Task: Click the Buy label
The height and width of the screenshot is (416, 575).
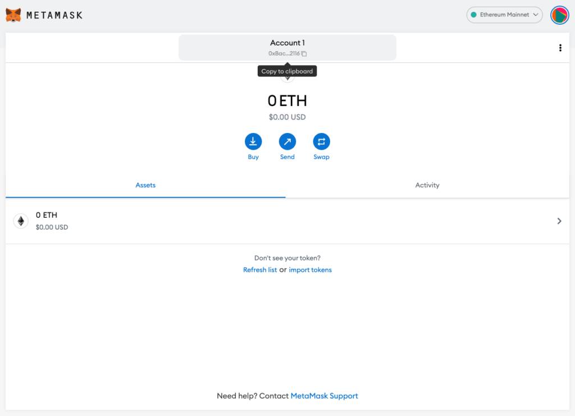Action: (253, 157)
